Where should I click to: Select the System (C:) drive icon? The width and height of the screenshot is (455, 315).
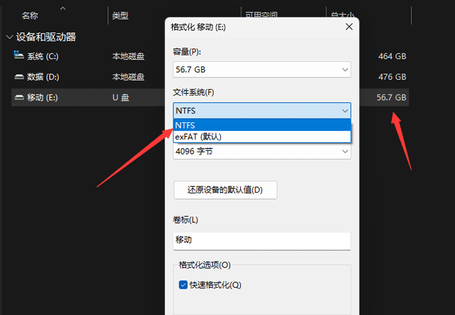click(19, 55)
